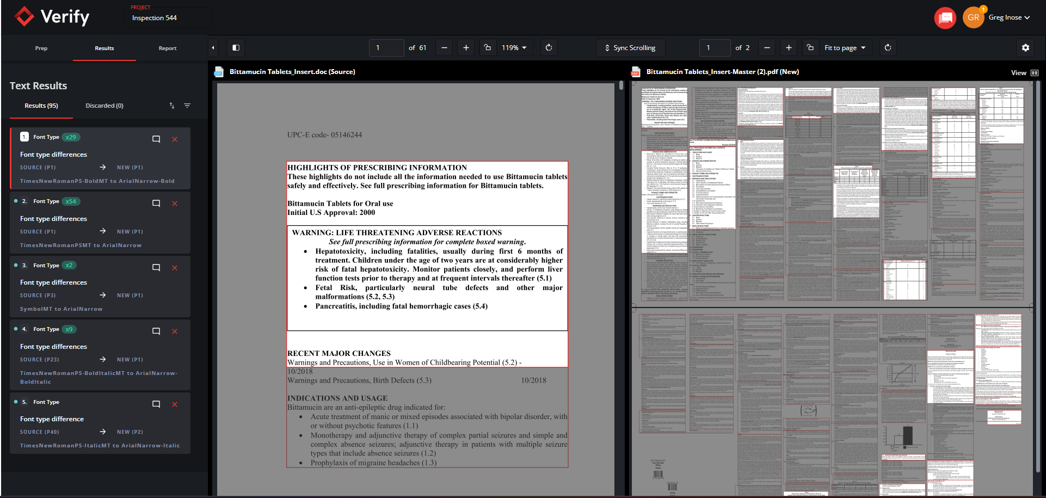This screenshot has height=498, width=1046.
Task: Zoom in the source document
Action: [466, 48]
